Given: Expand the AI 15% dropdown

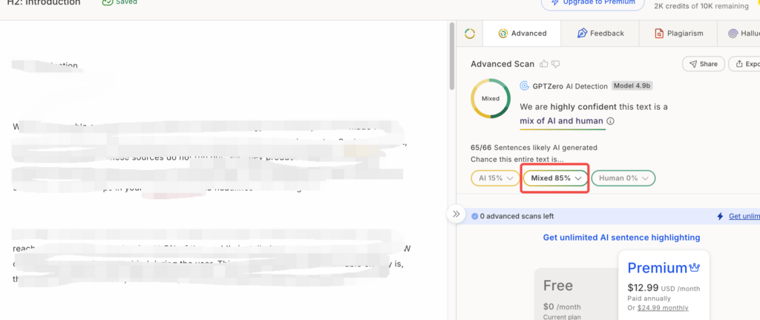Looking at the screenshot, I should [495, 178].
